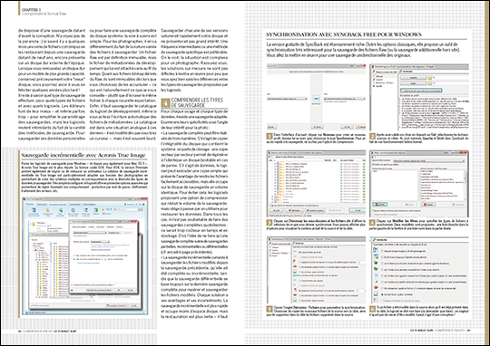The image size is (490, 346).
Task: Open the Synchronisation tab in Acronis window
Action: click(x=74, y=205)
